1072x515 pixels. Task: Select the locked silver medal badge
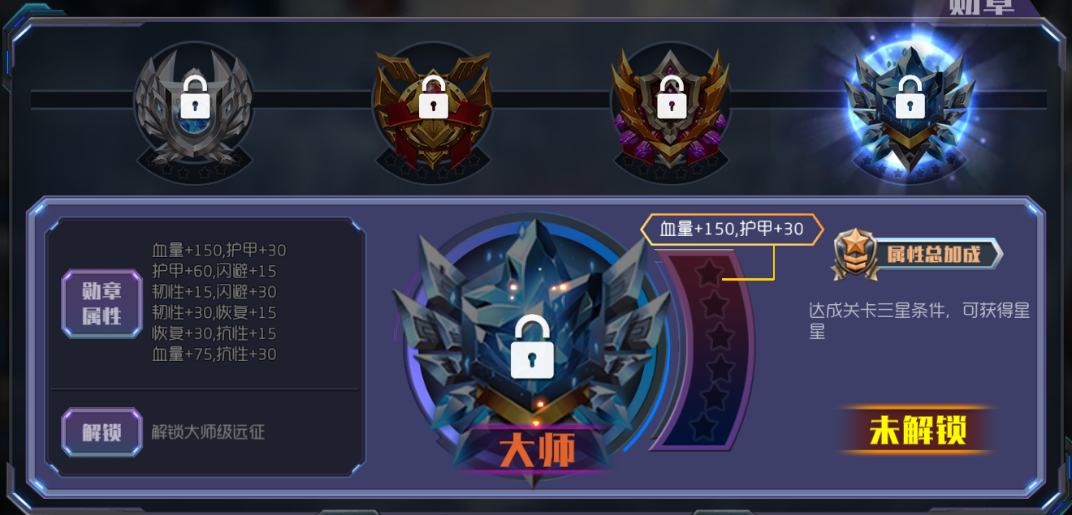point(195,109)
